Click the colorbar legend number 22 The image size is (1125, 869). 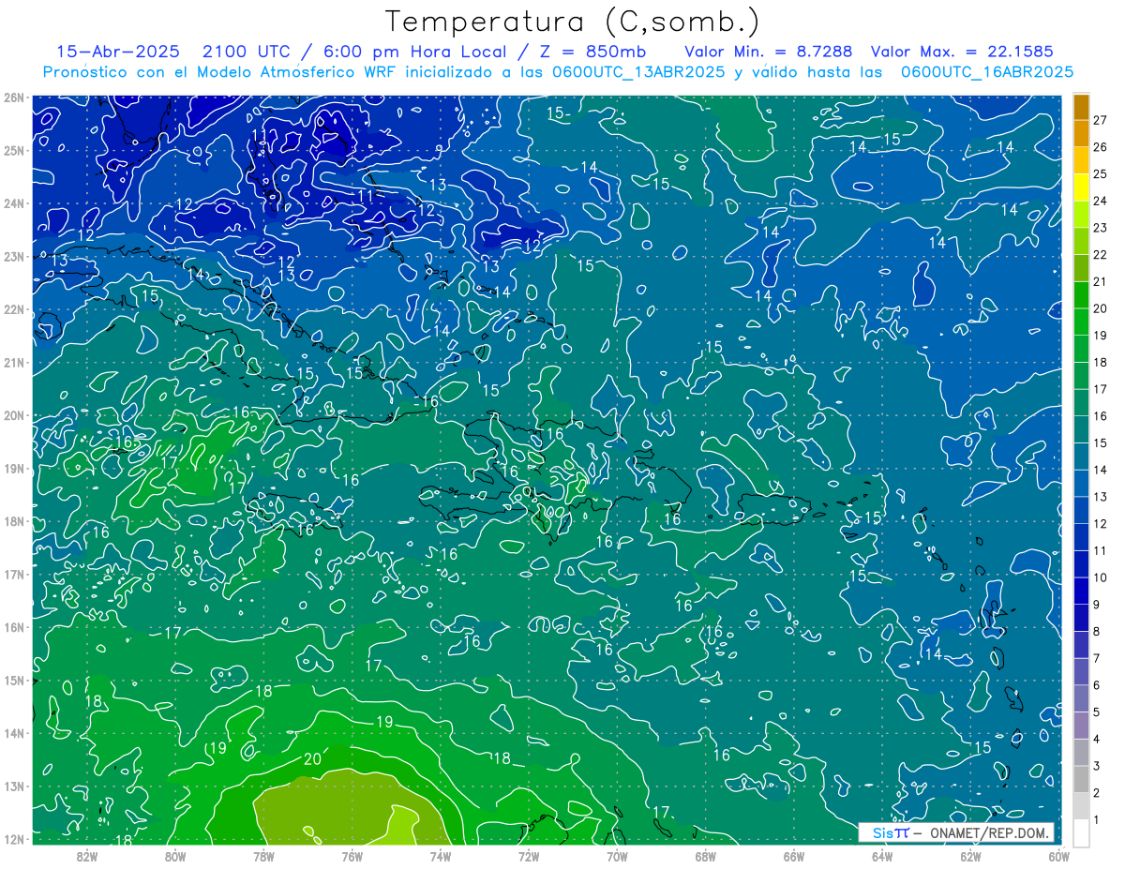coord(1101,255)
